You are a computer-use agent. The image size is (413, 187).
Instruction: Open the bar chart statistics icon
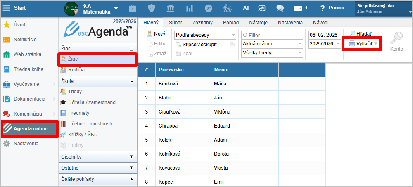190,8
